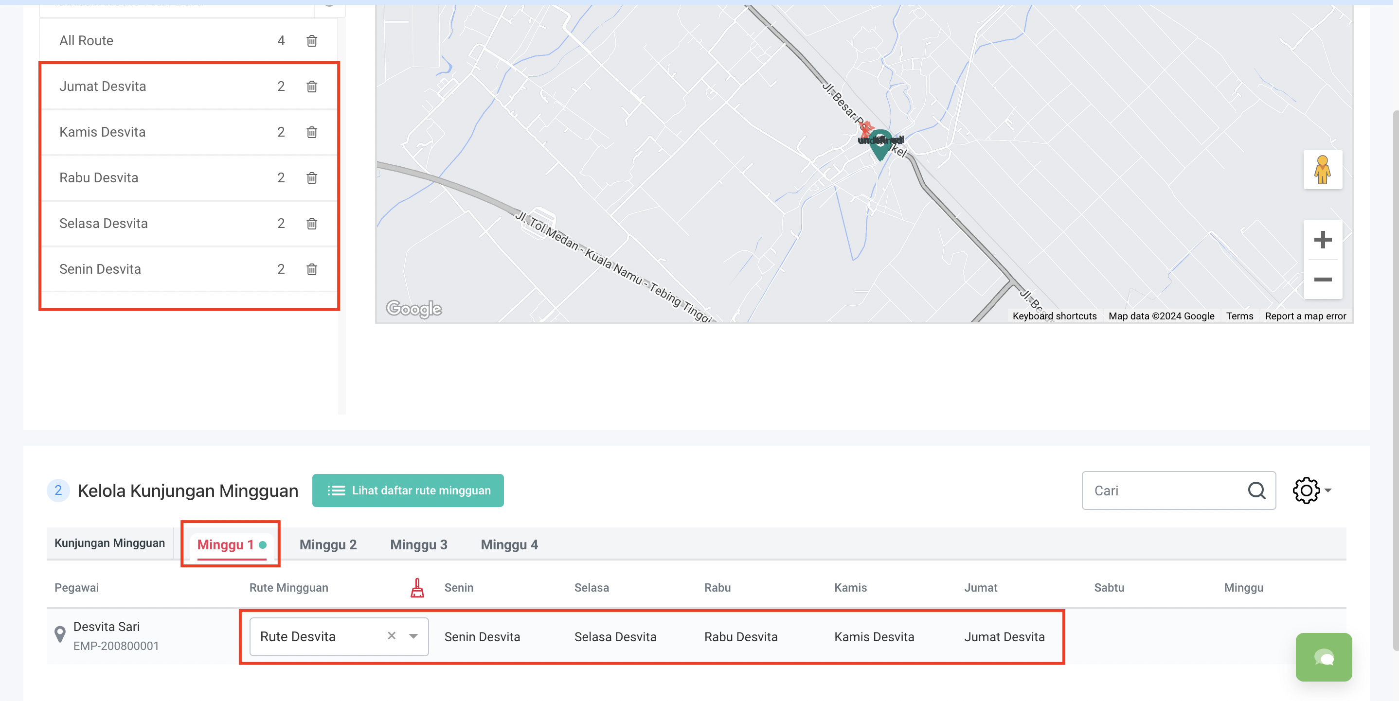The height and width of the screenshot is (701, 1399).
Task: Switch to the Minggu 2 tab
Action: pyautogui.click(x=328, y=545)
